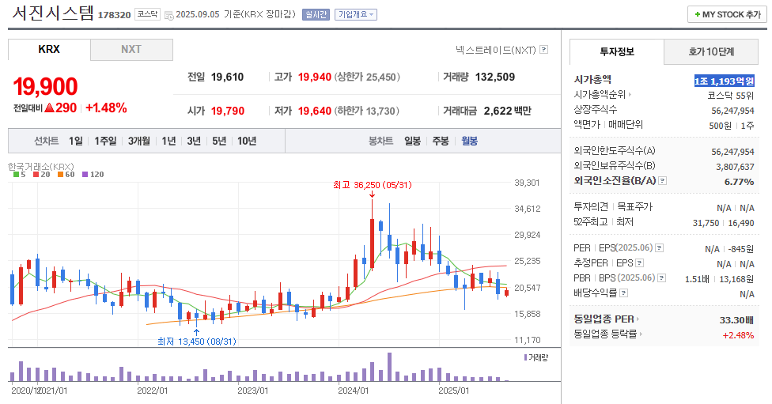Click the 동일업종 PER 33.30배 value

pos(736,320)
